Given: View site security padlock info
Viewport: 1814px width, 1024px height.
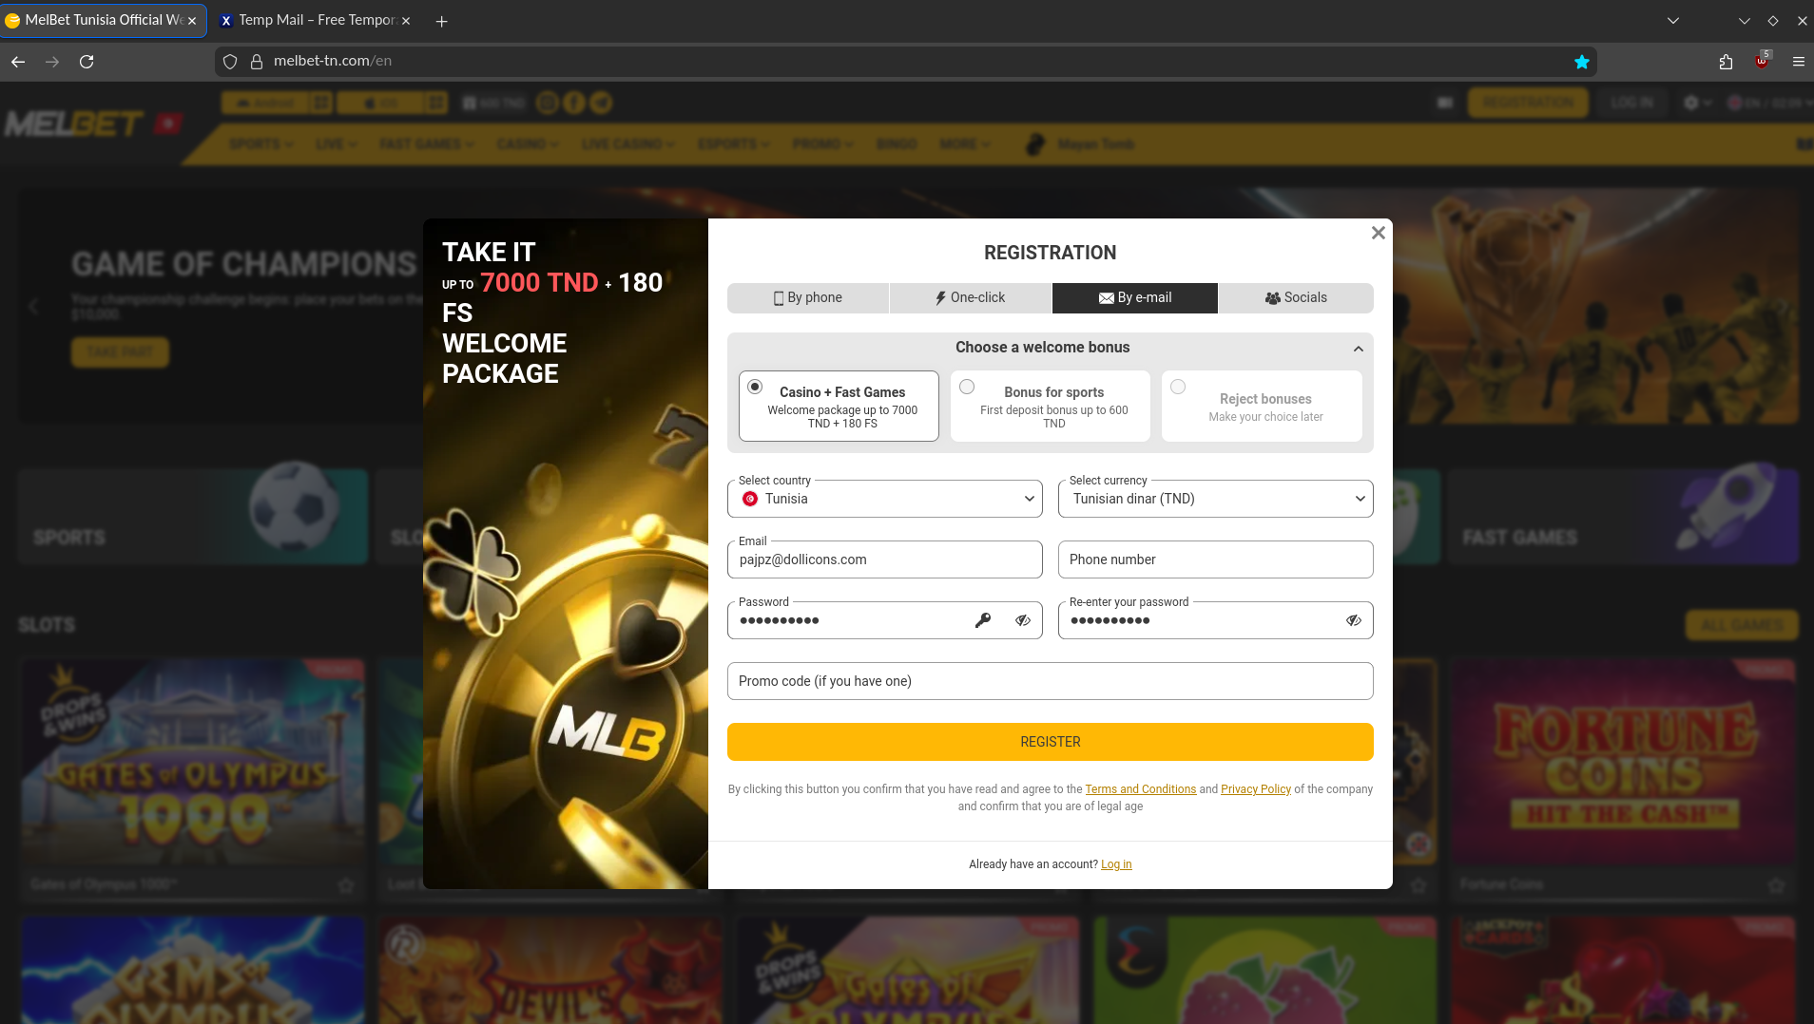Looking at the screenshot, I should pos(256,62).
